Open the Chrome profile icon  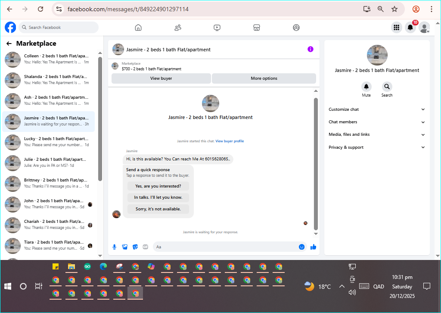click(x=416, y=9)
